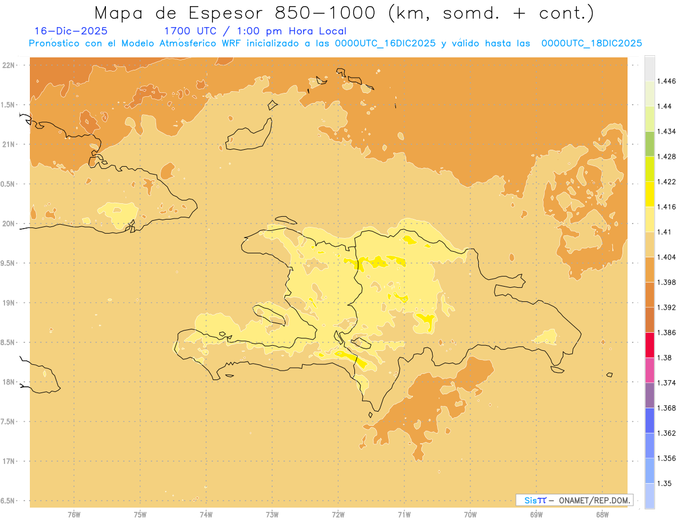The width and height of the screenshot is (676, 522).
Task: Select the legend value 1.374
Action: (x=666, y=382)
